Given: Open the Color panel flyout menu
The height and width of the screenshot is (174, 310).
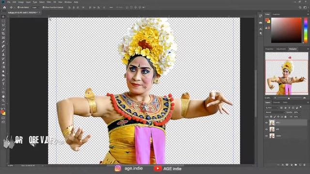Looking at the screenshot, I should (x=308, y=14).
